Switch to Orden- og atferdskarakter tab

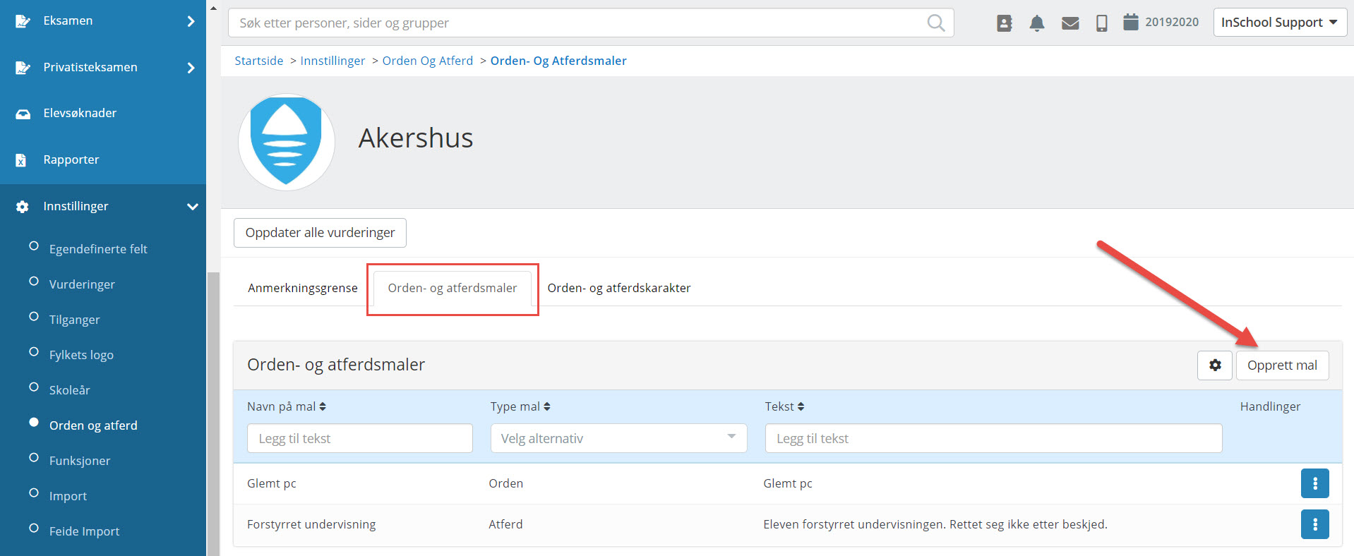click(618, 288)
